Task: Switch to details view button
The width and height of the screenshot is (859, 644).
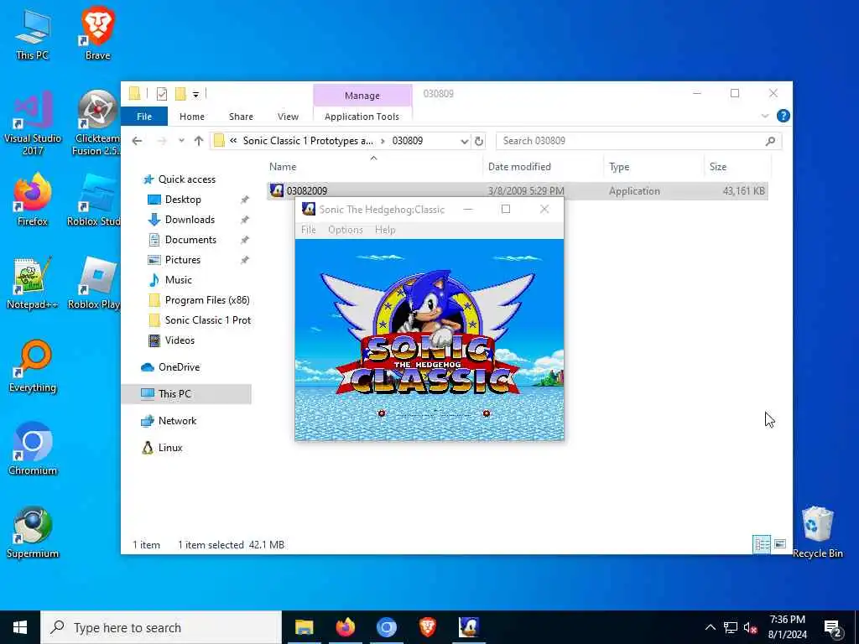Action: [762, 543]
